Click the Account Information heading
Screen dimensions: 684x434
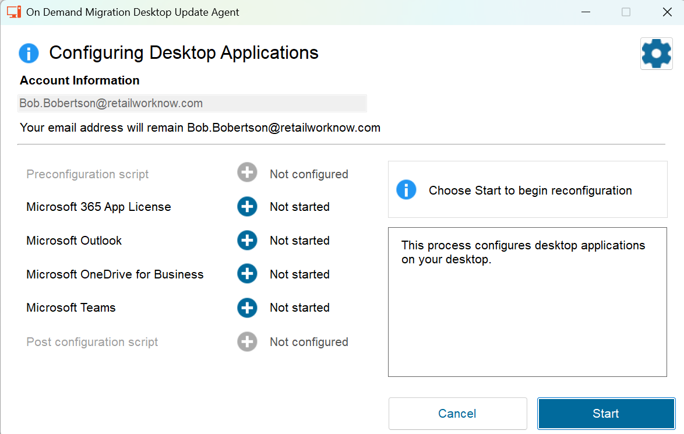[79, 80]
